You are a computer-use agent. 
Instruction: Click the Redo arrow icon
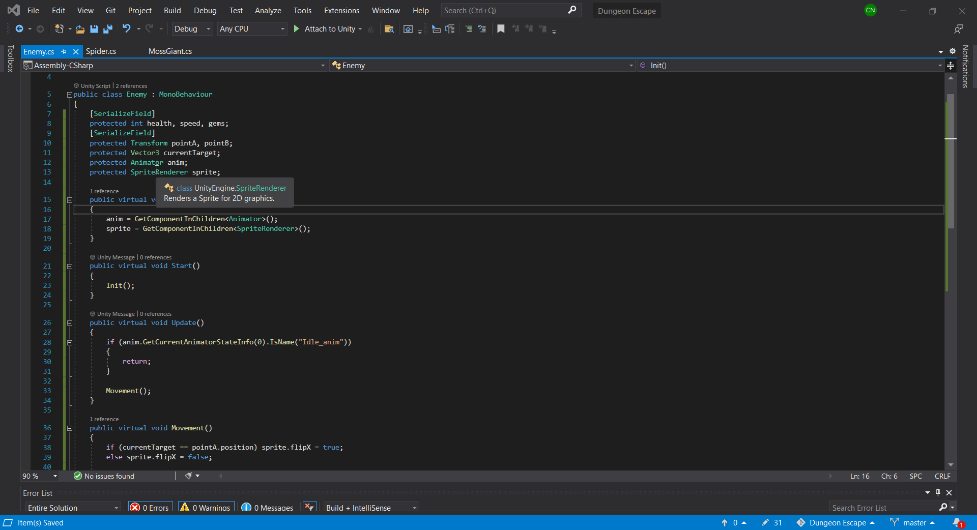(x=149, y=29)
